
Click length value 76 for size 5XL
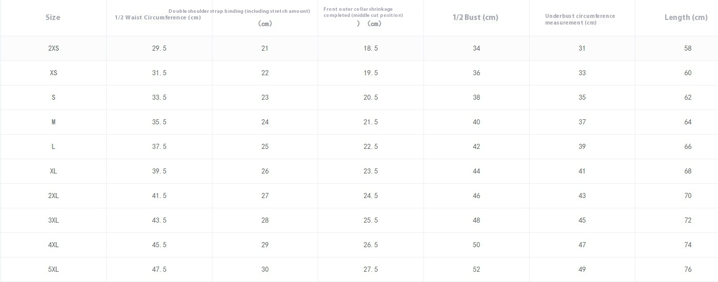[x=688, y=269]
